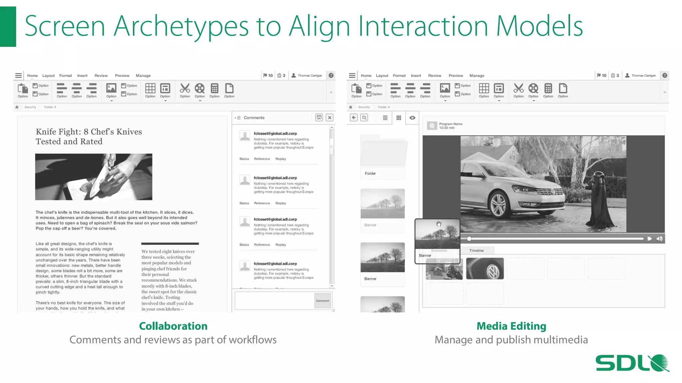This screenshot has width=682, height=383.
Task: Click the paste clipboard icon in Media Editing ribbon
Action: click(x=356, y=89)
